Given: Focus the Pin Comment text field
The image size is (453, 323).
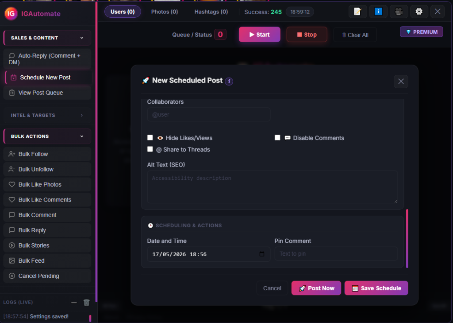Looking at the screenshot, I should pos(336,253).
